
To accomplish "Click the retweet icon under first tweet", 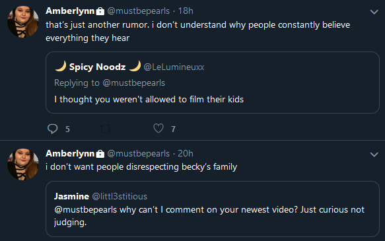I will (x=105, y=129).
